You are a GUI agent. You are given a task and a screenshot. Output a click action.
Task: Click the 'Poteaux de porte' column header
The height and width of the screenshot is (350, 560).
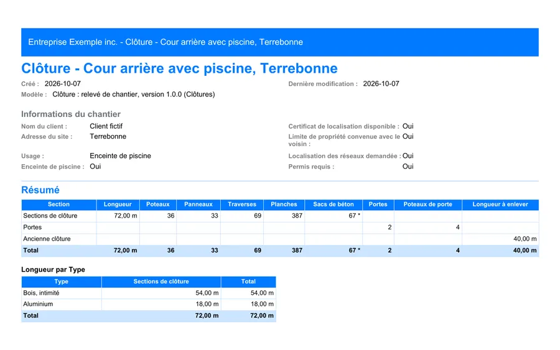point(427,205)
